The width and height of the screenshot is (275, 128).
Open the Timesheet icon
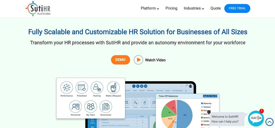click(82, 87)
